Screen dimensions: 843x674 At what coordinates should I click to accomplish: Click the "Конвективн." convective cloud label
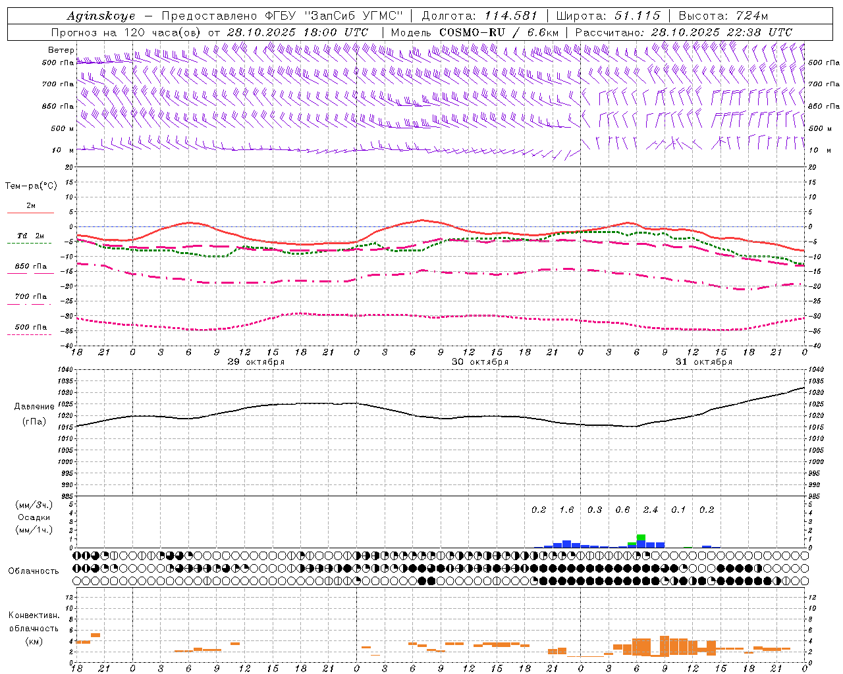(34, 615)
